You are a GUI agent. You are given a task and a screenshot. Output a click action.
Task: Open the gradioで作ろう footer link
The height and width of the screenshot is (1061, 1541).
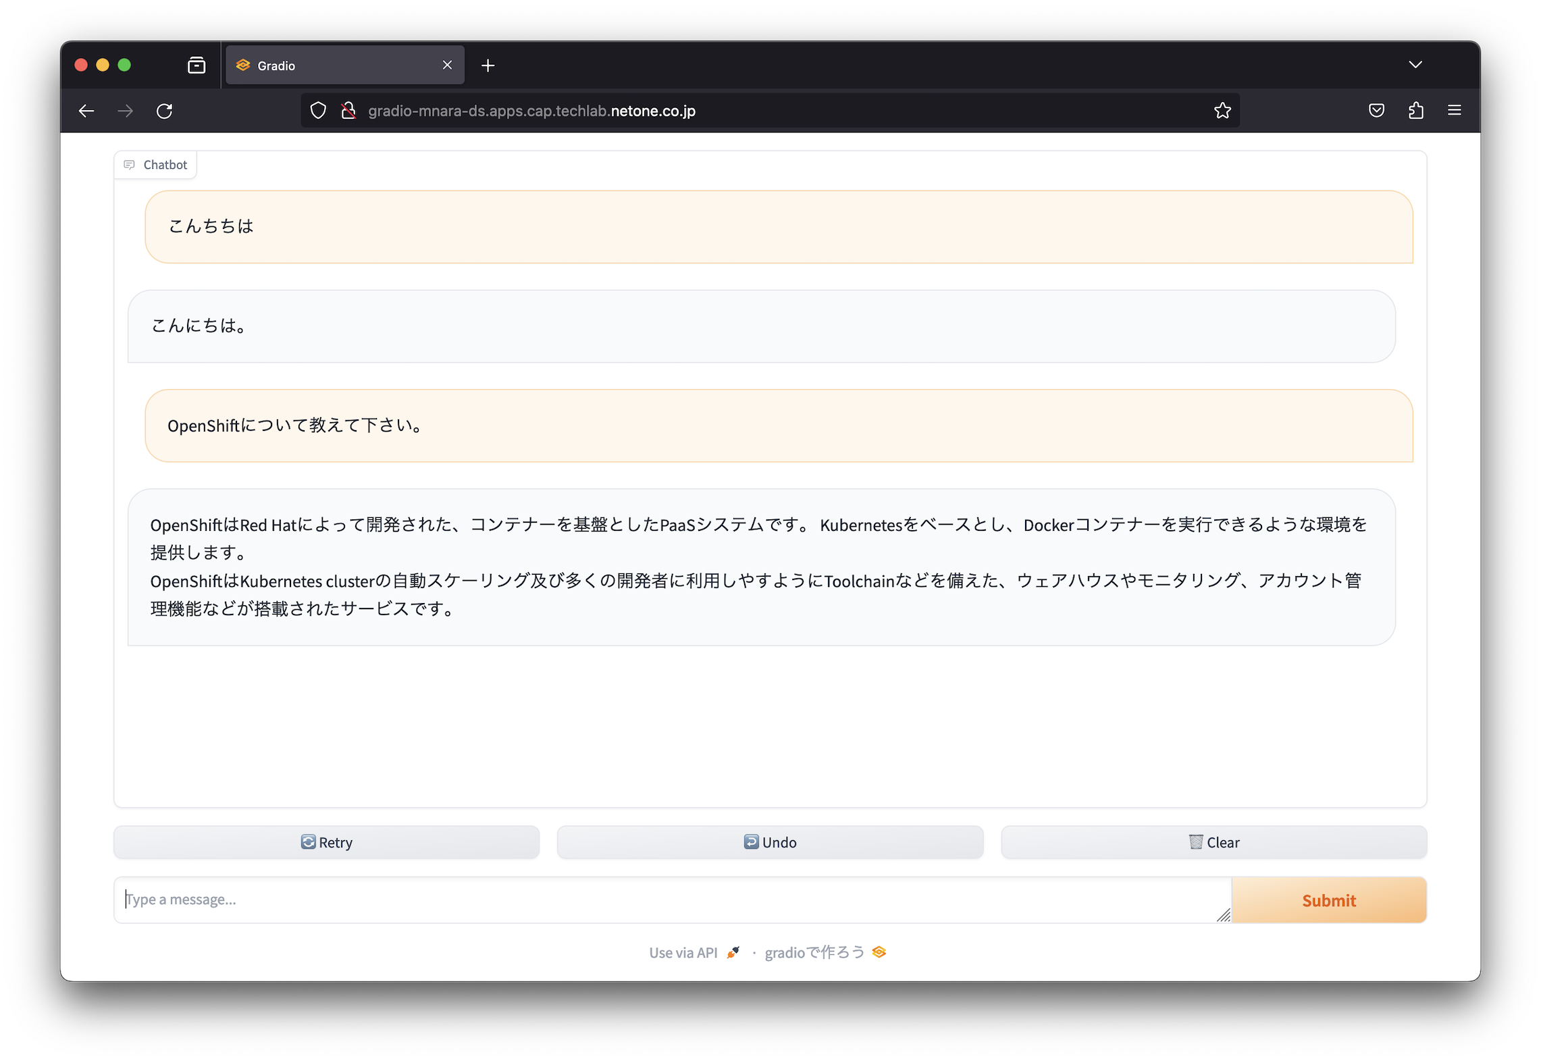(825, 952)
